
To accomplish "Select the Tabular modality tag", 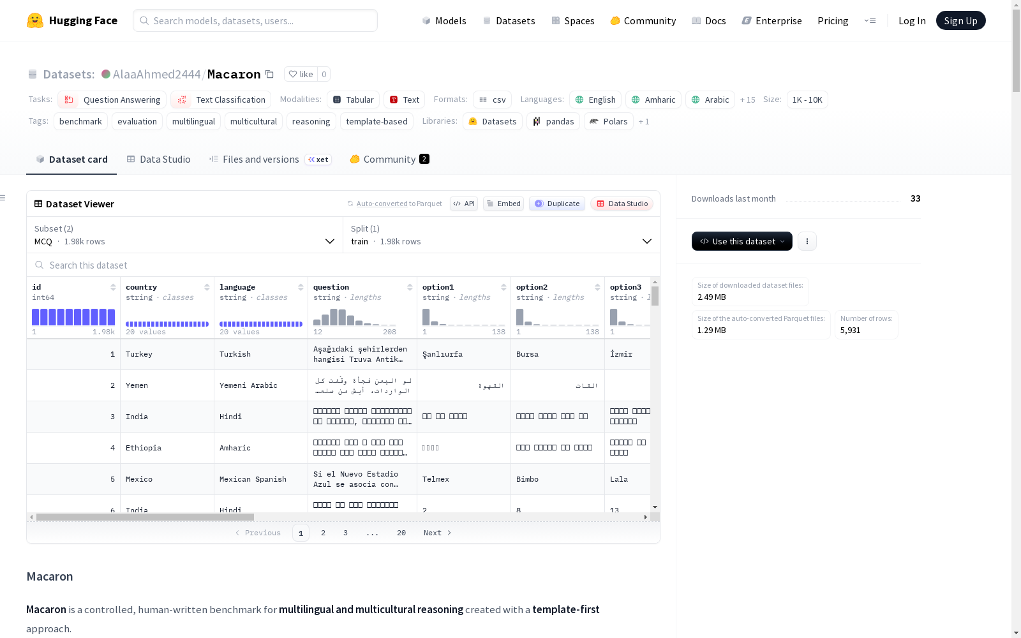I will (x=354, y=100).
